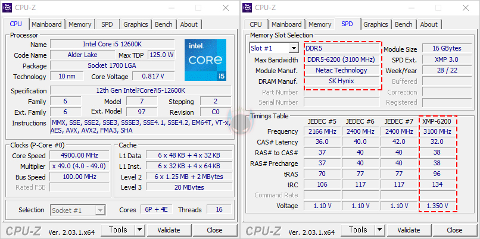Screen dimensions: 480x239
Task: Click the Technology value 10 nm
Action: tap(67, 76)
